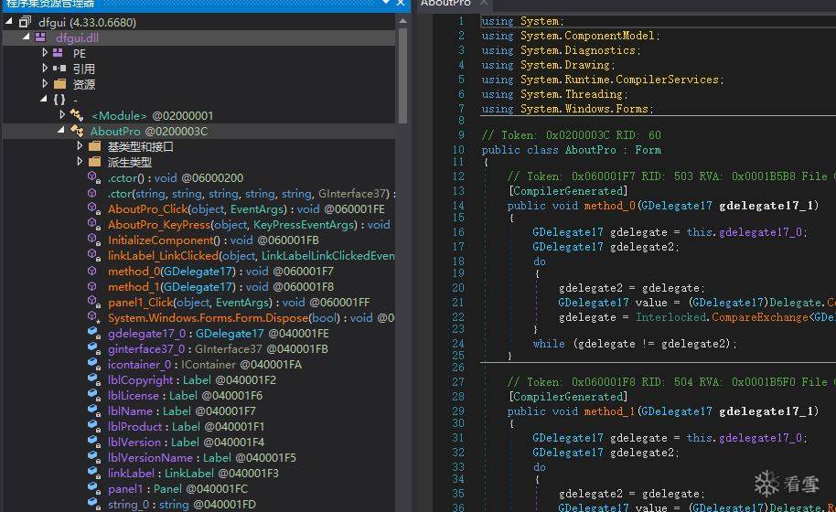Select method_1(GDelegate17) in the tree

[x=220, y=287]
